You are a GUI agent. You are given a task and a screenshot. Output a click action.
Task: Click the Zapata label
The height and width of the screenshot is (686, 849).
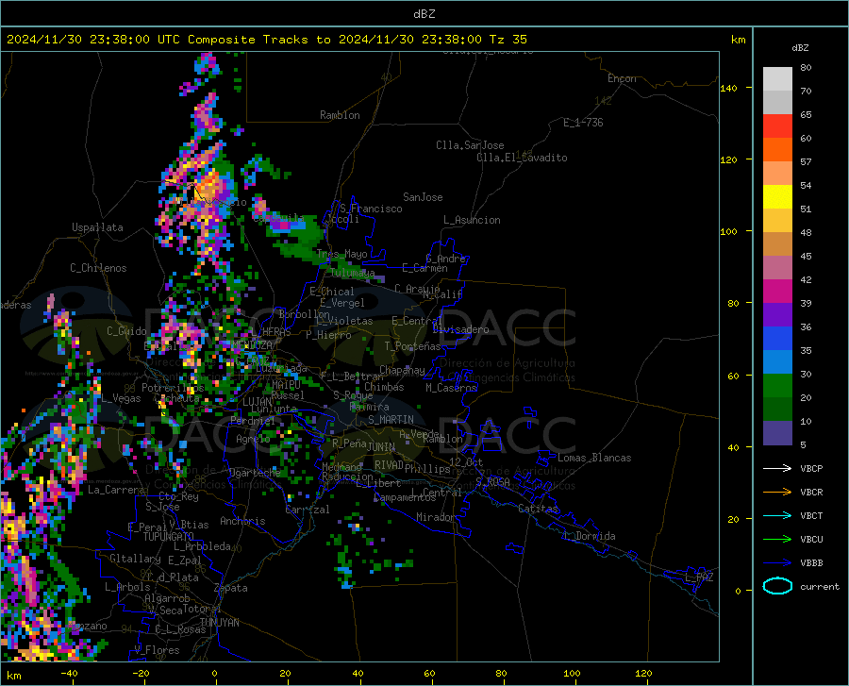point(231,588)
